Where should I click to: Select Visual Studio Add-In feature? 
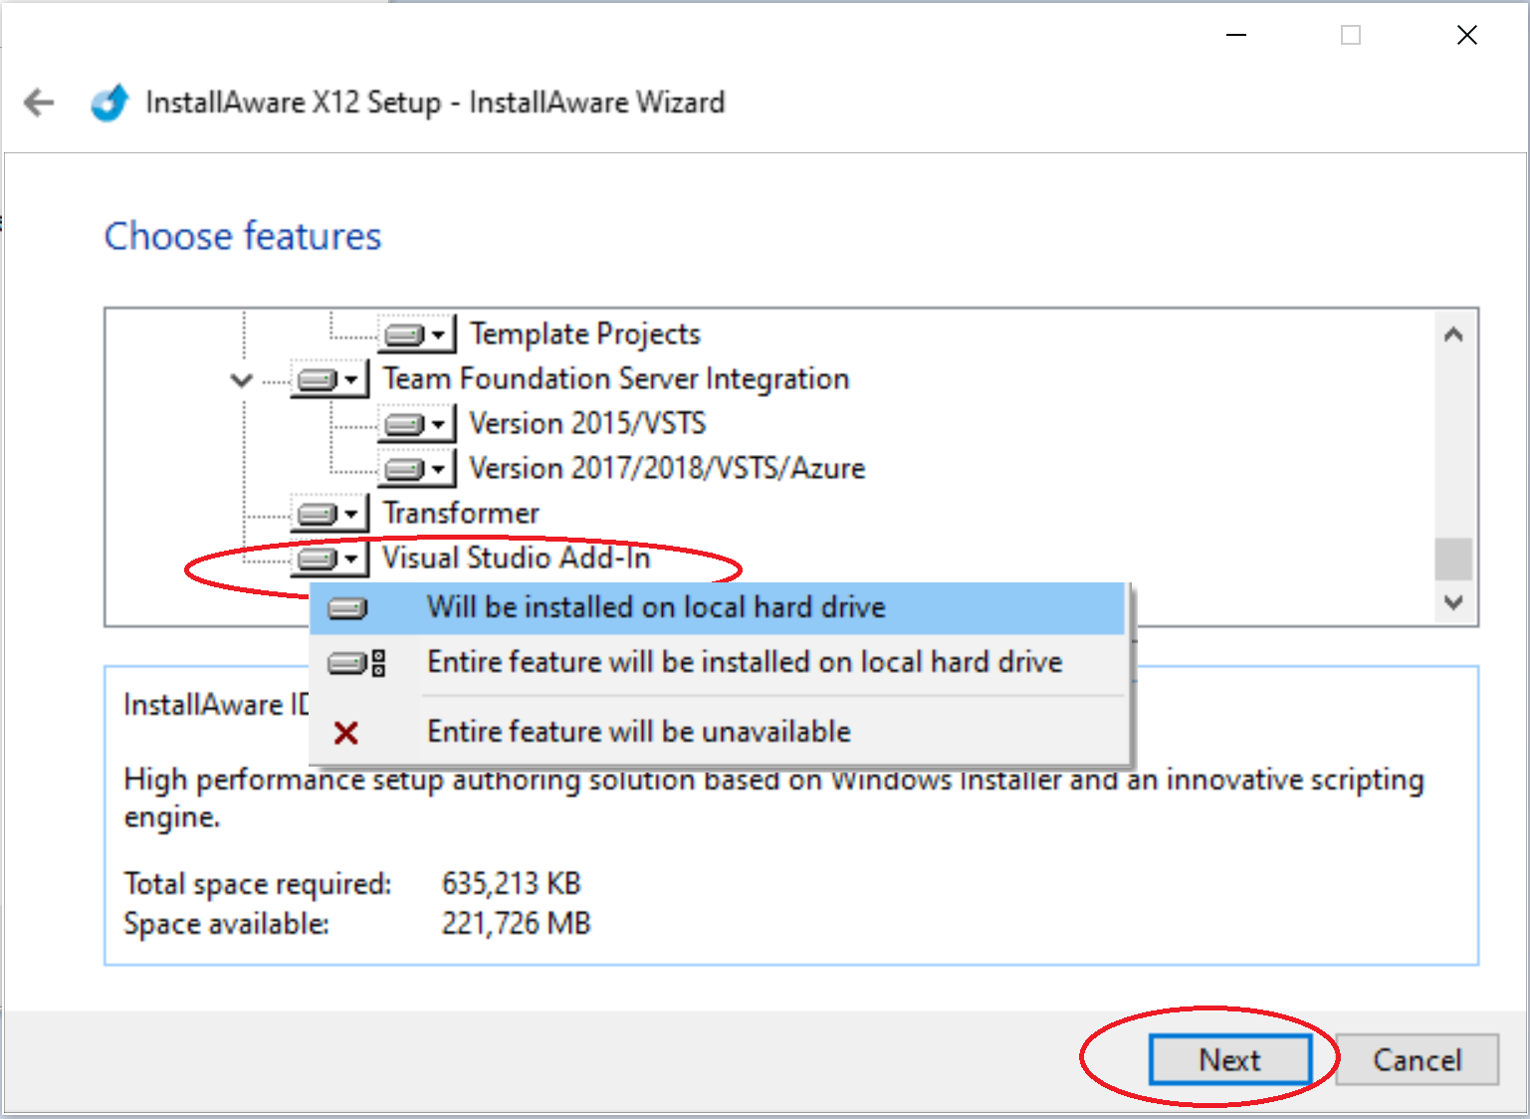[517, 558]
